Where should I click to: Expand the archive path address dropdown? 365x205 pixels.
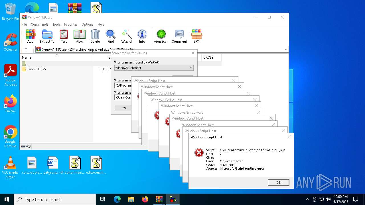286,49
